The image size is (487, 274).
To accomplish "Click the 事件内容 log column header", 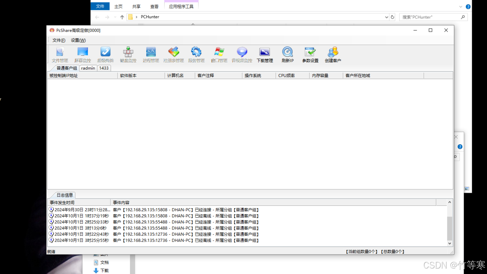I will 273,203.
